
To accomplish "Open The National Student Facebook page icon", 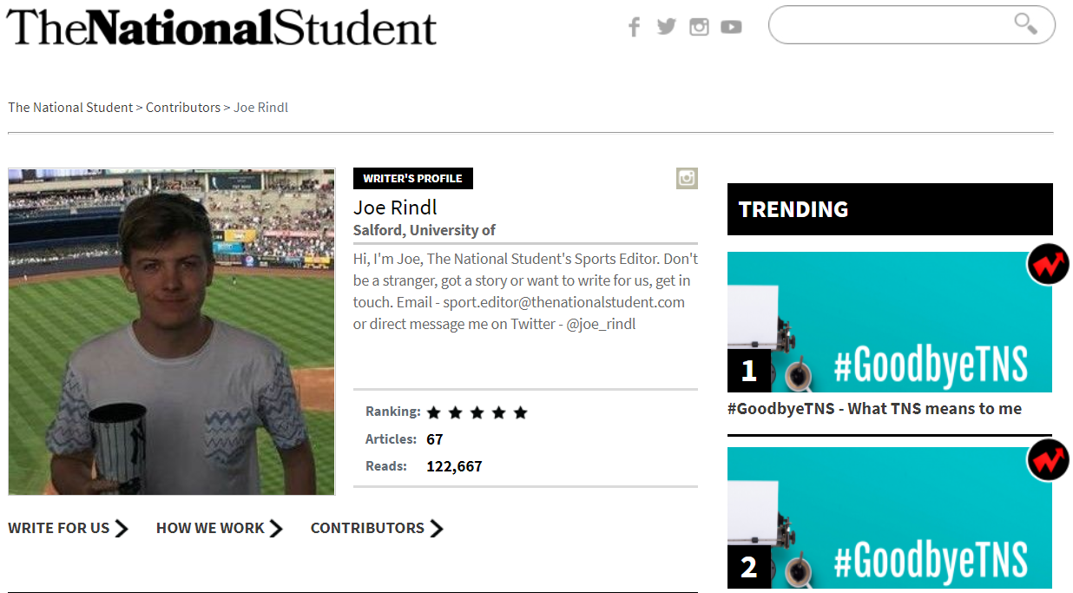I will click(634, 27).
